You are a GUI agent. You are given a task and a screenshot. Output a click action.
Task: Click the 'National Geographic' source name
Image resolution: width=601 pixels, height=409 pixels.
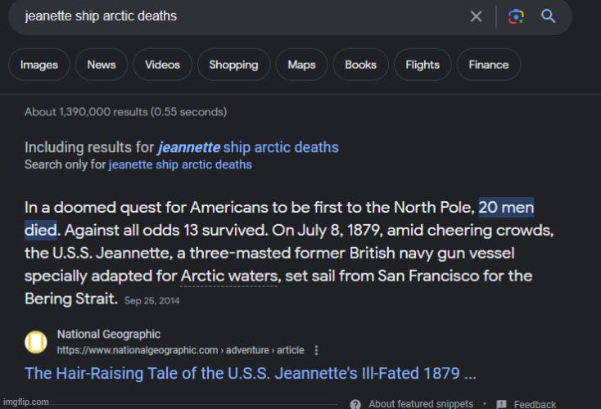click(109, 335)
